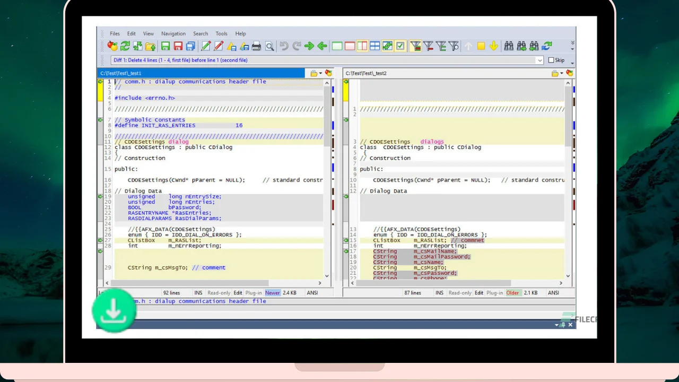Edit second file with red pencil icon
The image size is (679, 382).
[219, 46]
